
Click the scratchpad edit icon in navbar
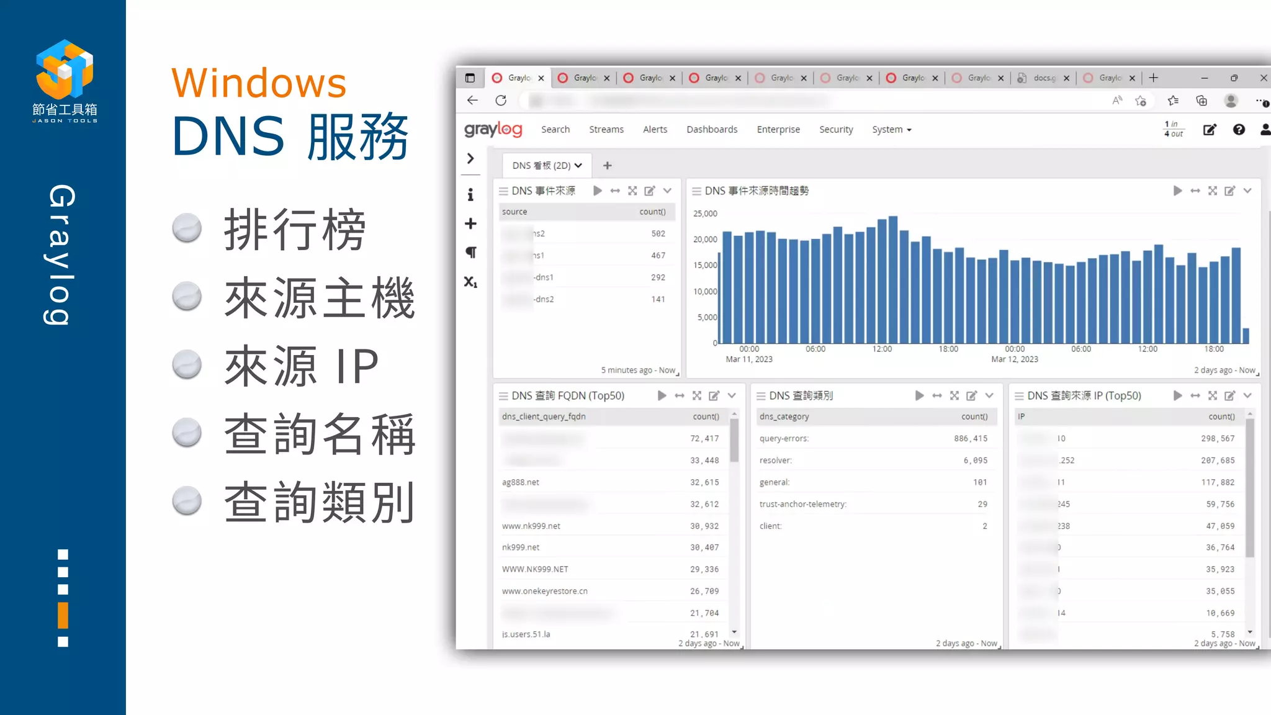click(x=1210, y=129)
